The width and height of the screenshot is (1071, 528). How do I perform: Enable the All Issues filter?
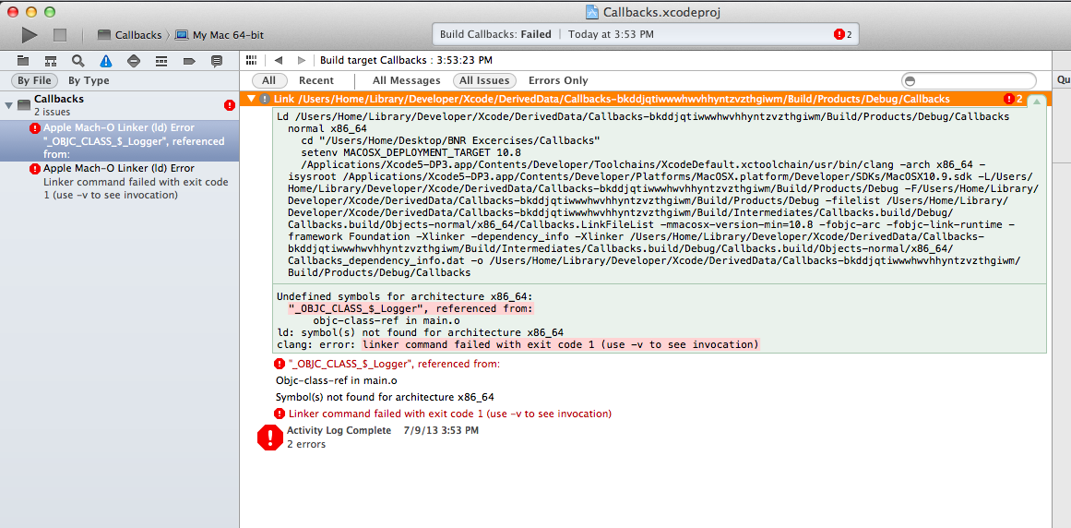[x=484, y=81]
